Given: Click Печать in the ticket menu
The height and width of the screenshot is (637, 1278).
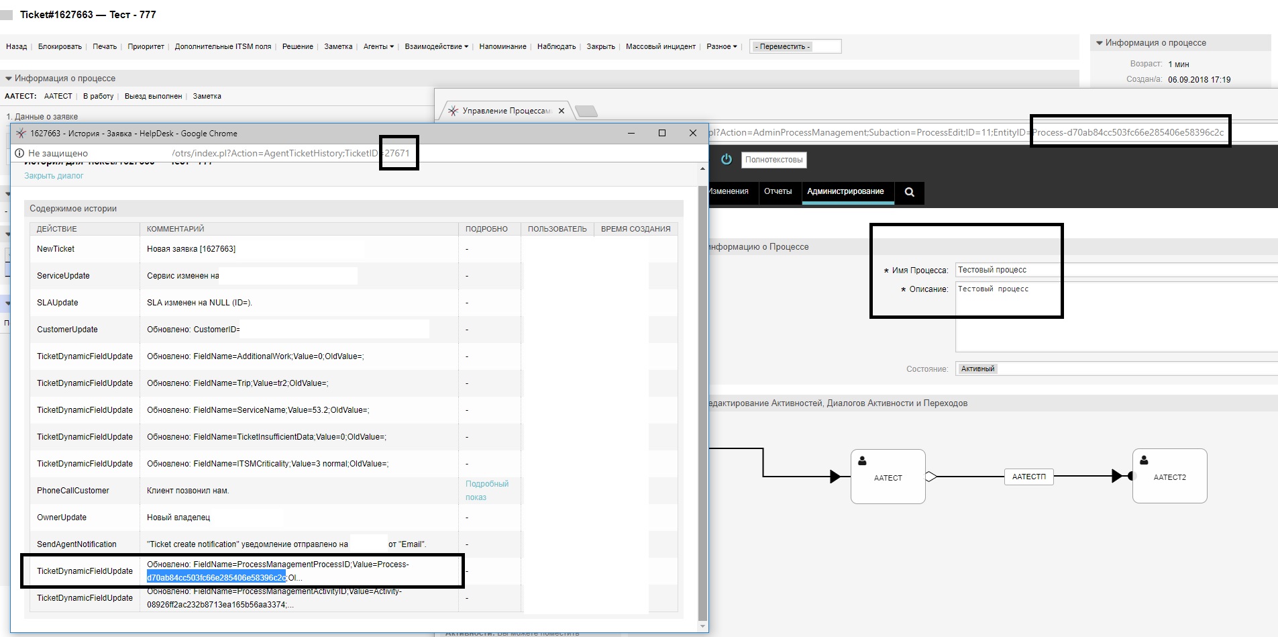Looking at the screenshot, I should pyautogui.click(x=105, y=46).
